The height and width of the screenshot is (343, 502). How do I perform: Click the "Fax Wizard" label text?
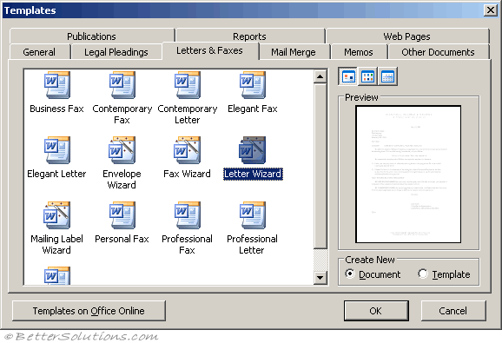coord(188,174)
